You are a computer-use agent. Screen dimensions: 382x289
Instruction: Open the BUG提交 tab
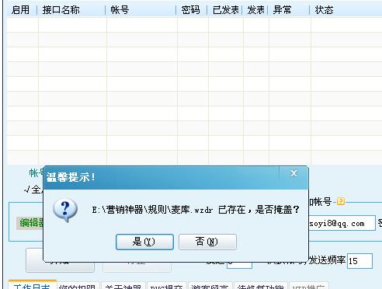click(x=167, y=286)
